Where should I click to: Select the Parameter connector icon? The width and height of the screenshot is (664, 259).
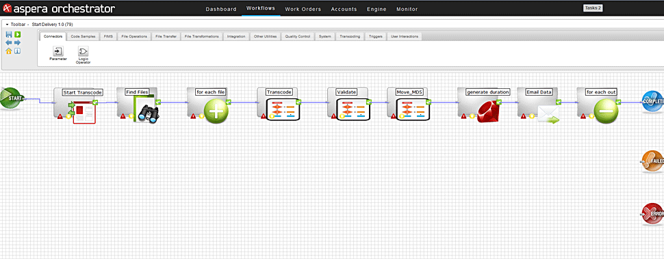[x=58, y=51]
